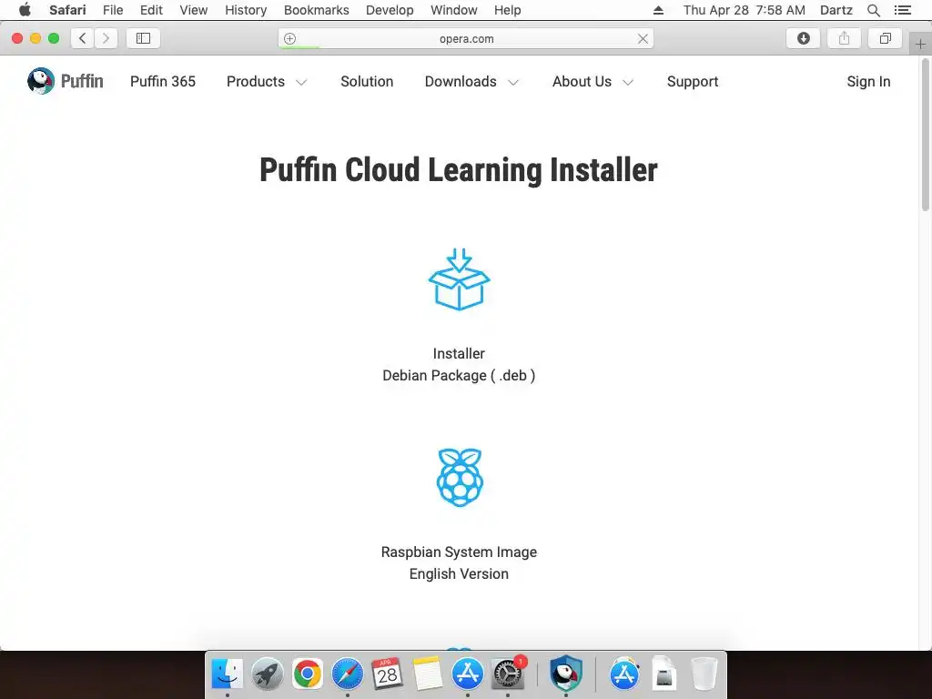The width and height of the screenshot is (932, 699).
Task: Open the Puffin 365 page
Action: (163, 81)
